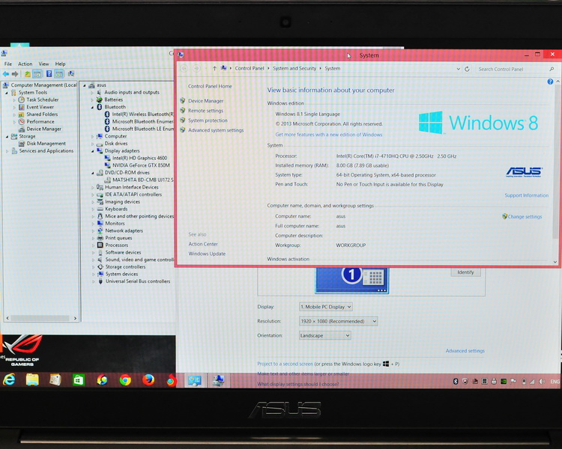Launch Windows Store from the taskbar
This screenshot has width=562, height=449.
click(79, 380)
